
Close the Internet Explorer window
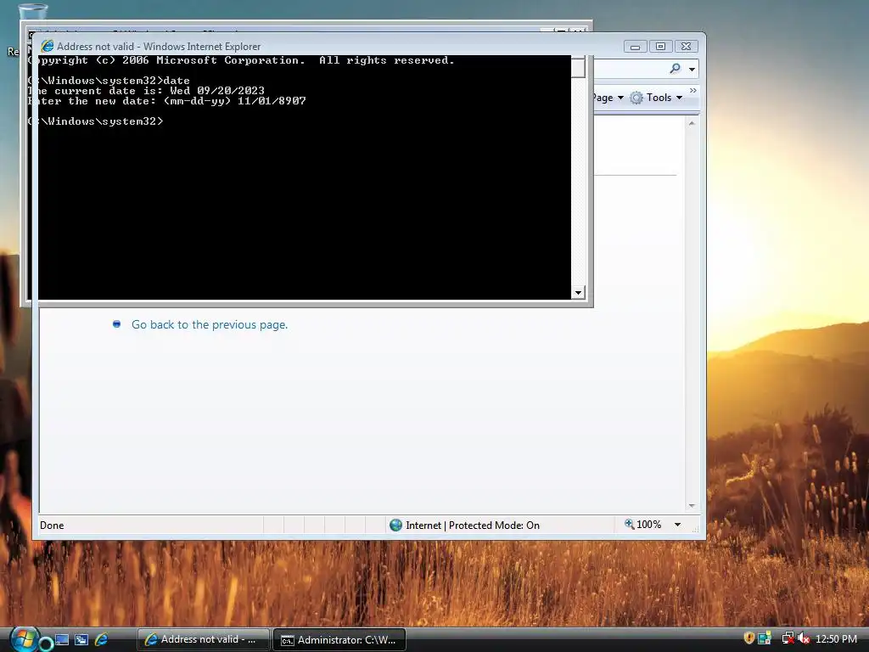[686, 47]
